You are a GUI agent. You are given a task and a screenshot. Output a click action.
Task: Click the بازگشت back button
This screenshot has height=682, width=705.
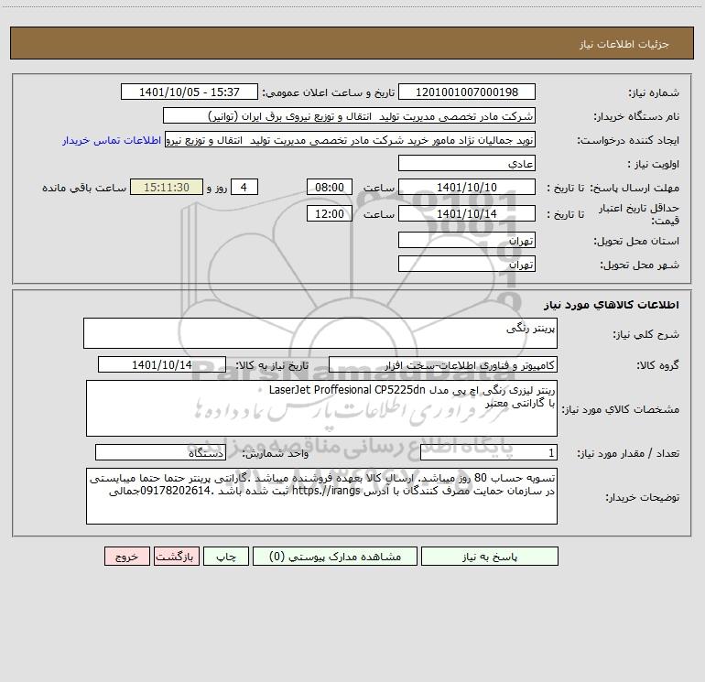176,556
